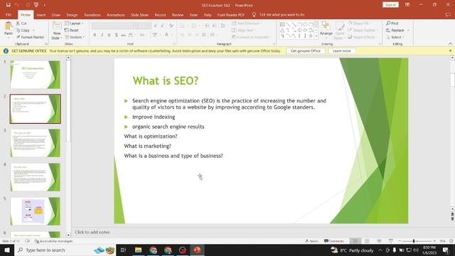Screen dimensions: 455x256
Task: Click Click to add notes area
Action: pos(92,233)
